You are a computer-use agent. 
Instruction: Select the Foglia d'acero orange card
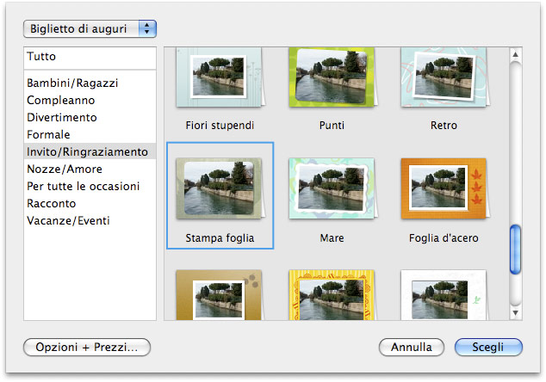pyautogui.click(x=444, y=189)
